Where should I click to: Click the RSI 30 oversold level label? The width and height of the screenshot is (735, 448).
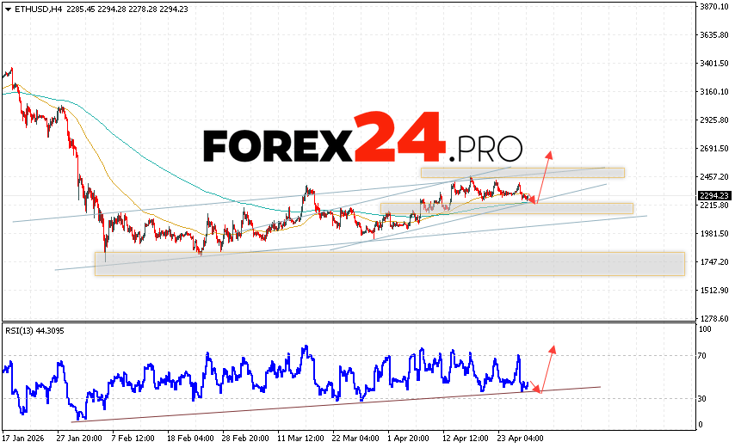pyautogui.click(x=704, y=398)
